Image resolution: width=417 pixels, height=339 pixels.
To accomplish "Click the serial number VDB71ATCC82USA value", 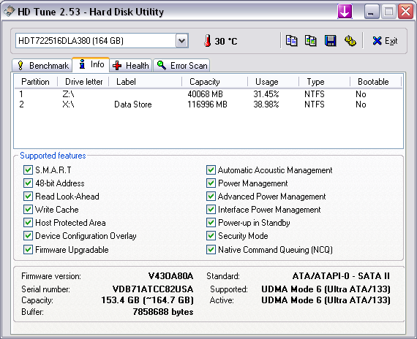I will click(153, 289).
